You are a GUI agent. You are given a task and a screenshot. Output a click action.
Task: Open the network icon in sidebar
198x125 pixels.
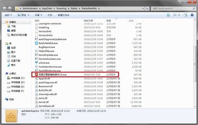coord(7,99)
